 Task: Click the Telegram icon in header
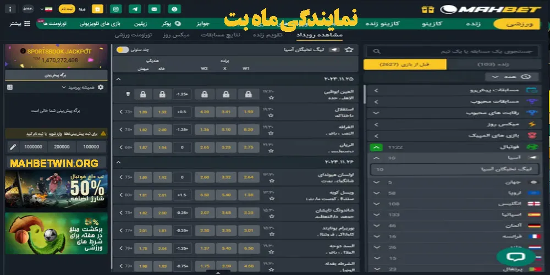click(x=135, y=9)
